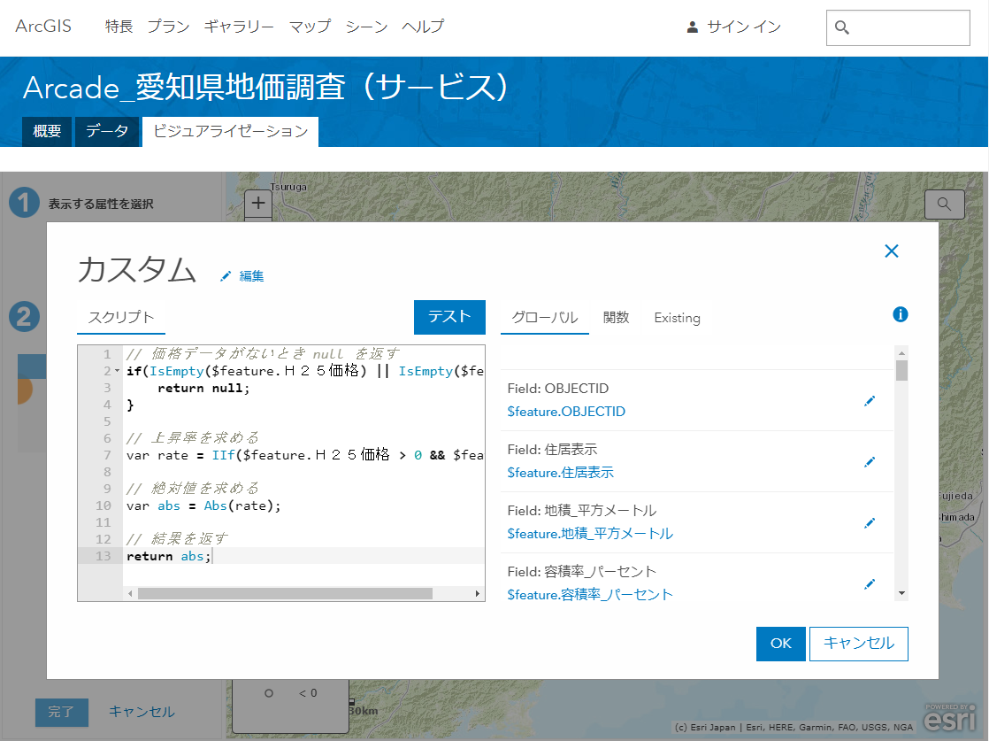Switch to the 関数 tab
Image resolution: width=989 pixels, height=741 pixels.
click(x=616, y=318)
